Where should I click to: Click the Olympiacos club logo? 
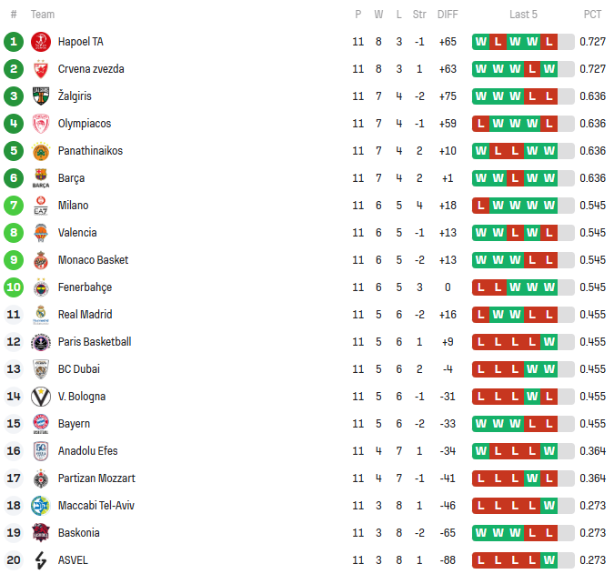[x=41, y=124]
